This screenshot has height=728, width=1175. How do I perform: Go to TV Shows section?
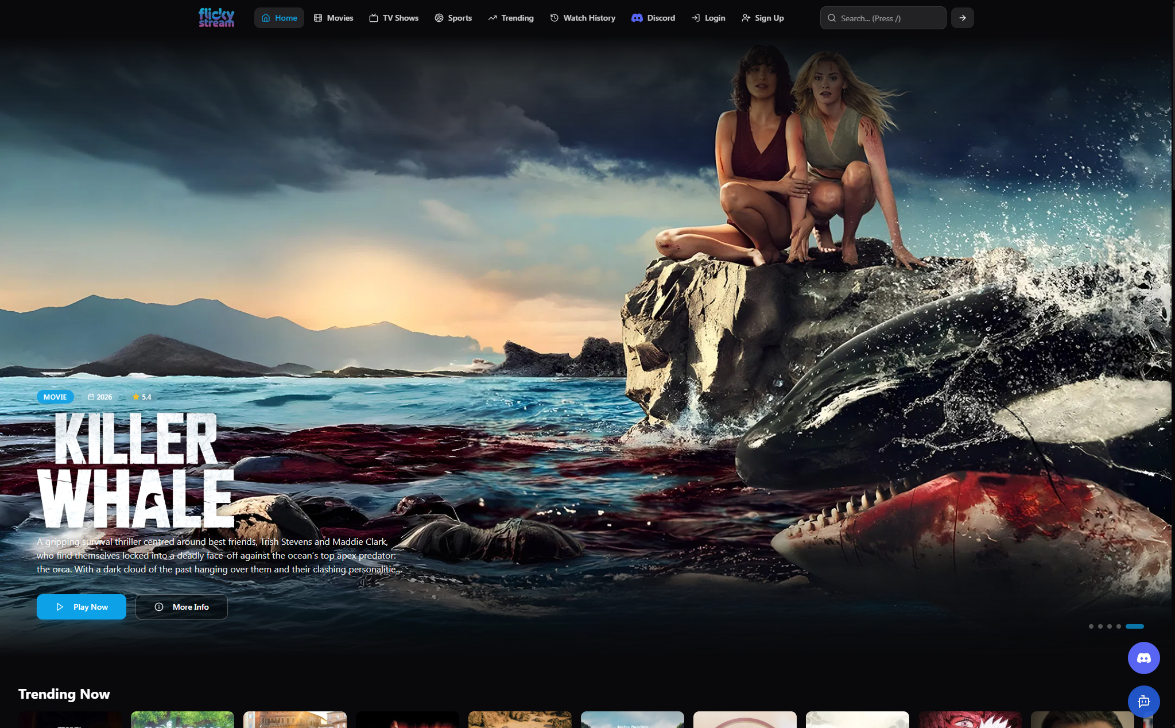pyautogui.click(x=394, y=18)
